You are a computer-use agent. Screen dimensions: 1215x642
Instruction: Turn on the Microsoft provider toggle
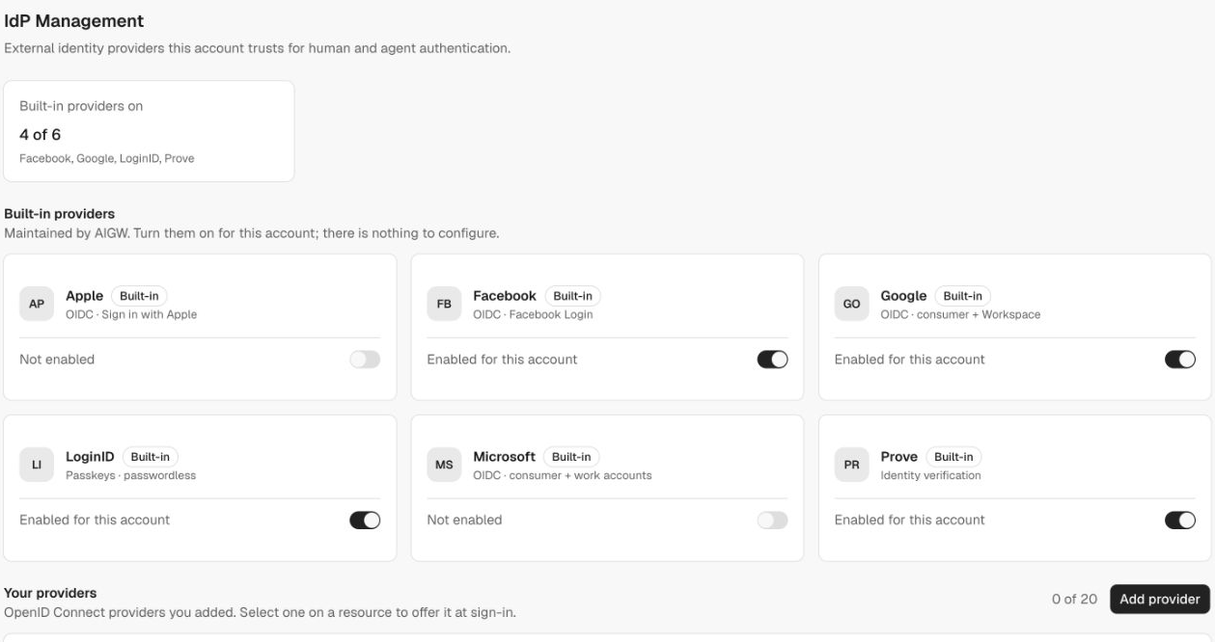pyautogui.click(x=773, y=520)
